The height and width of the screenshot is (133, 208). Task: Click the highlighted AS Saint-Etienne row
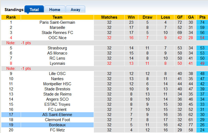[x=57, y=115]
